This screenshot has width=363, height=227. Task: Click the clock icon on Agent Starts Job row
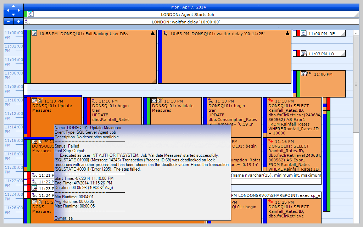(x=30, y=13)
